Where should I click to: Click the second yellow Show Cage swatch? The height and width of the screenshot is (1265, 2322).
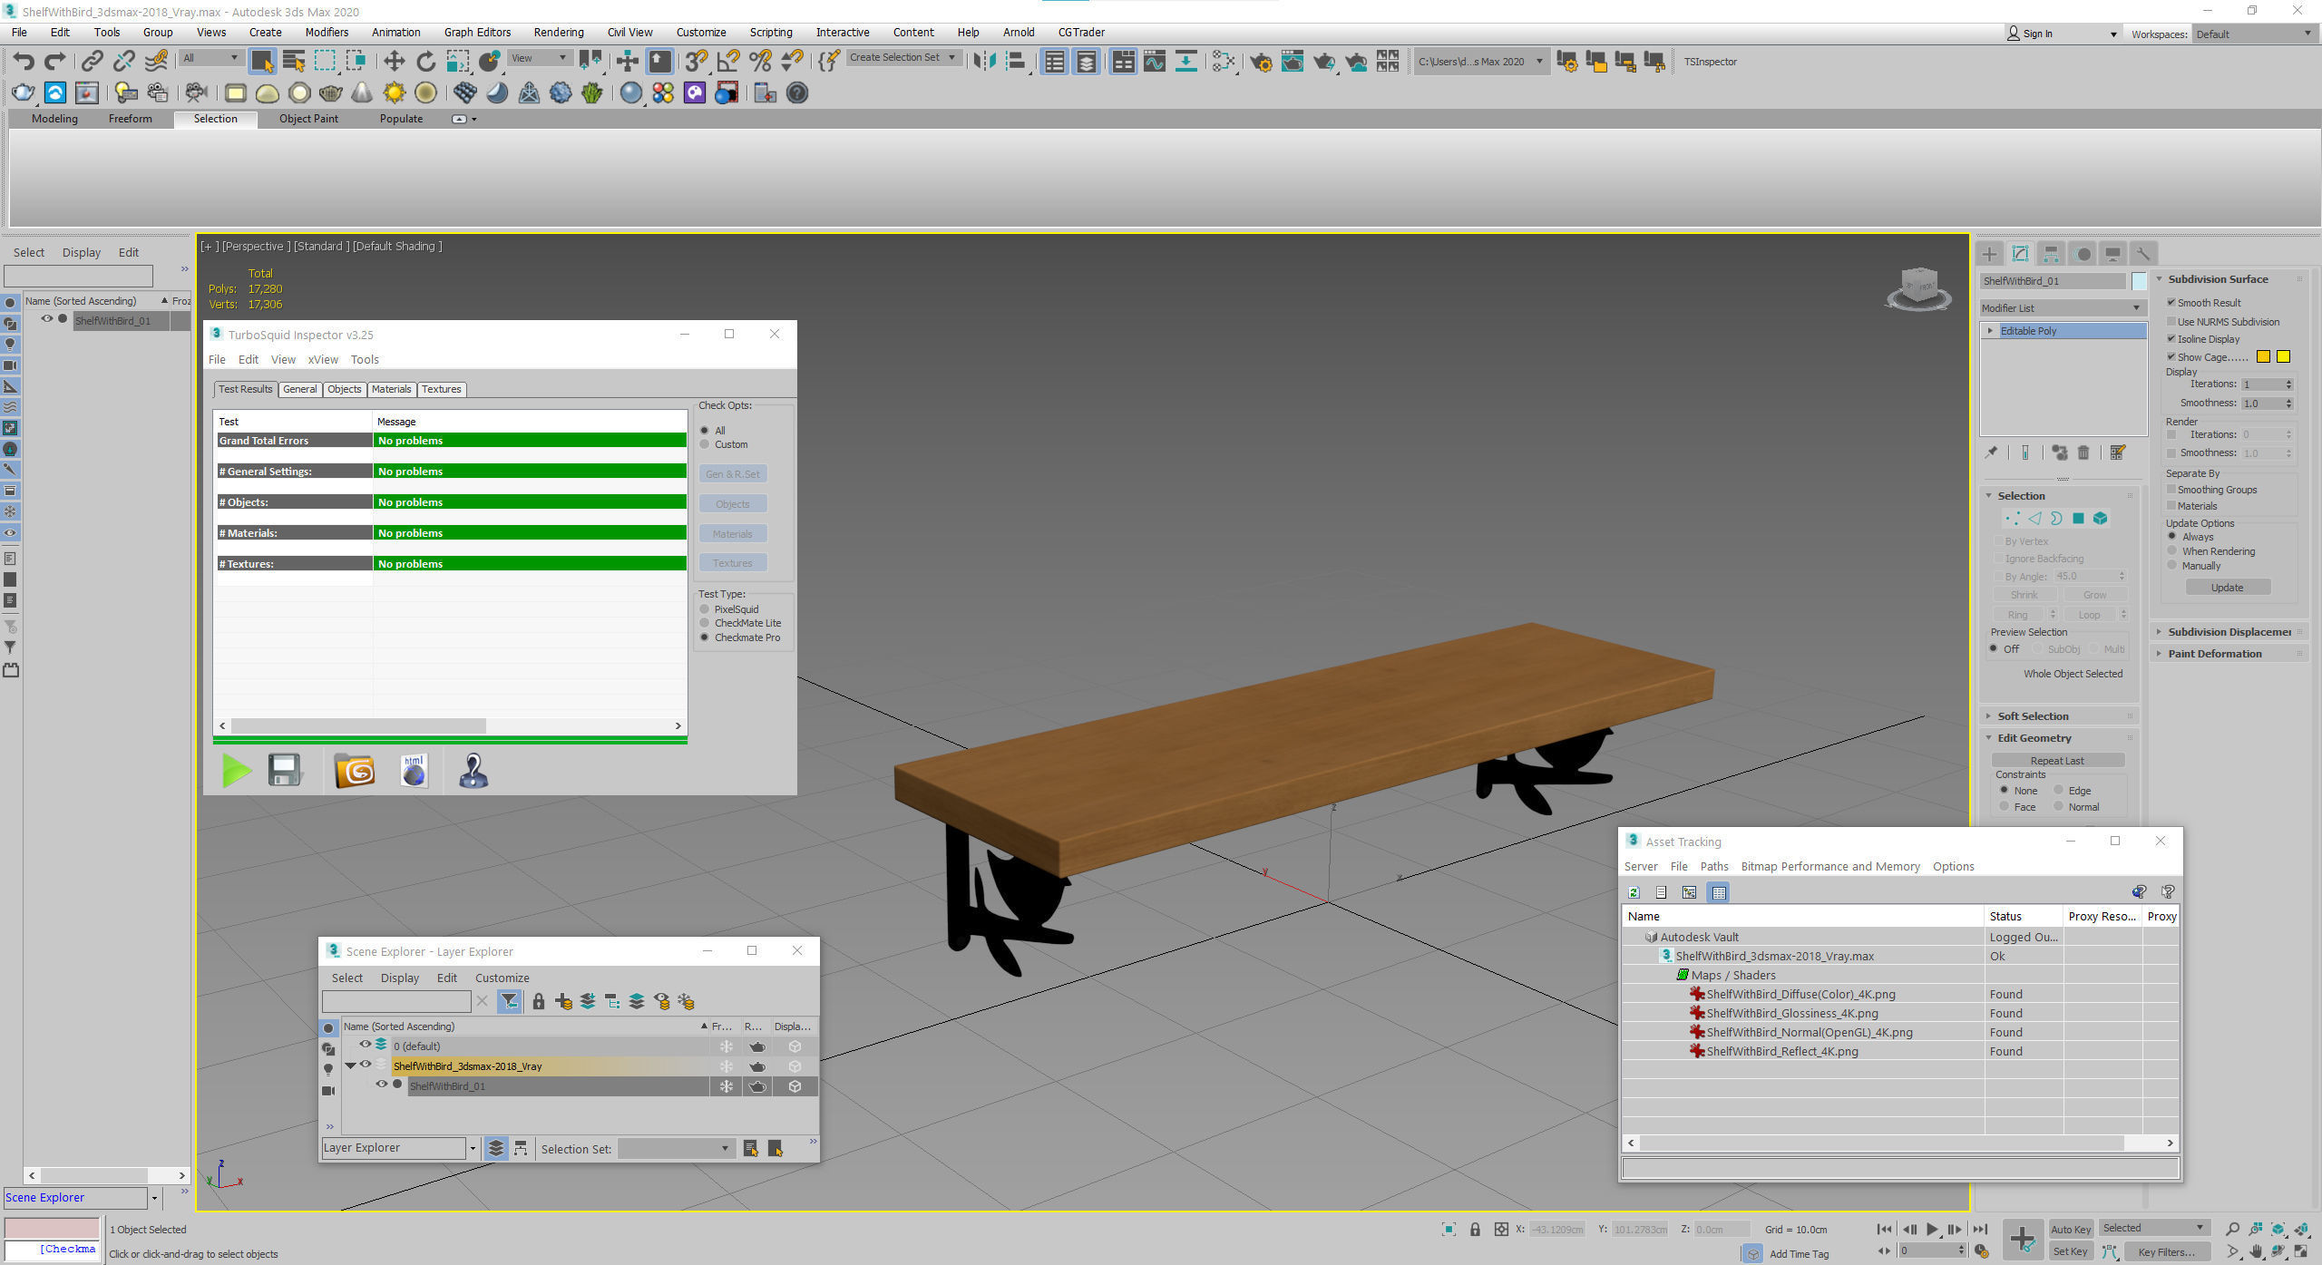(x=2283, y=356)
